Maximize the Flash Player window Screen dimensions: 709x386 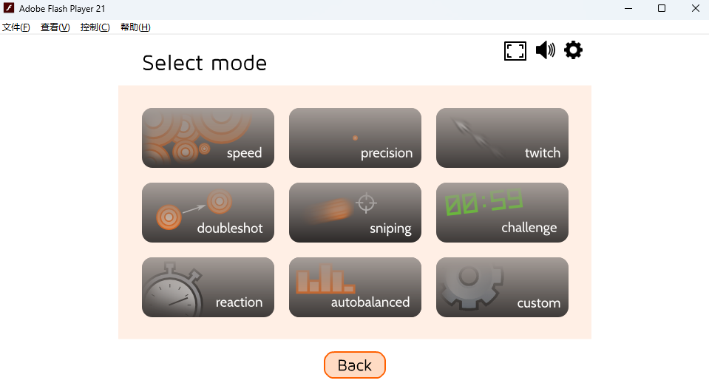[662, 9]
